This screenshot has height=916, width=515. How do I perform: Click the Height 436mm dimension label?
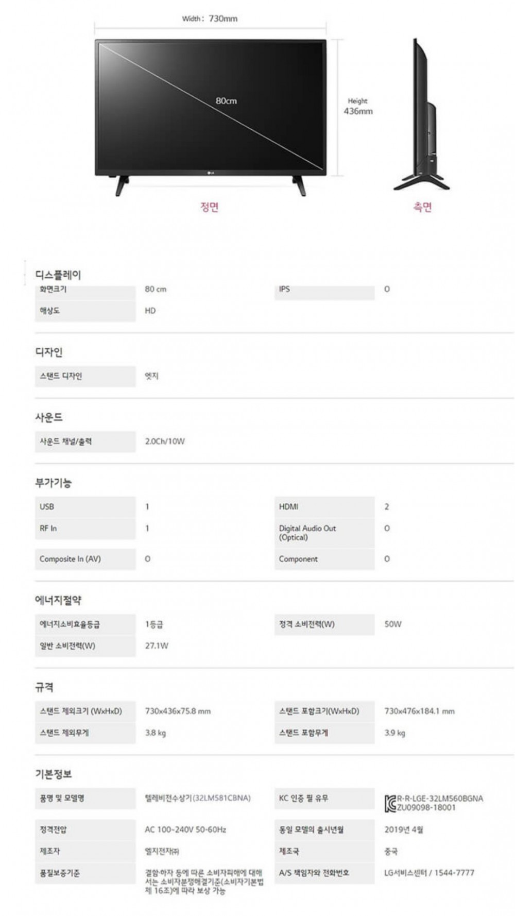point(358,106)
